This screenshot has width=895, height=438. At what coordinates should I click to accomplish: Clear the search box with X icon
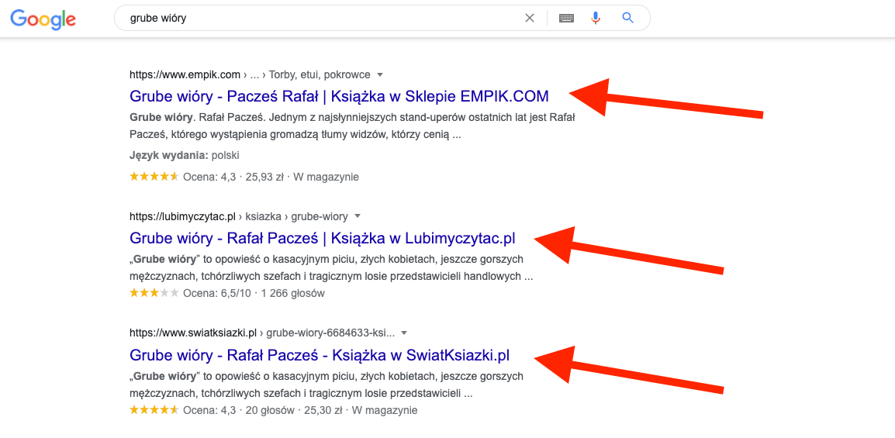(530, 18)
